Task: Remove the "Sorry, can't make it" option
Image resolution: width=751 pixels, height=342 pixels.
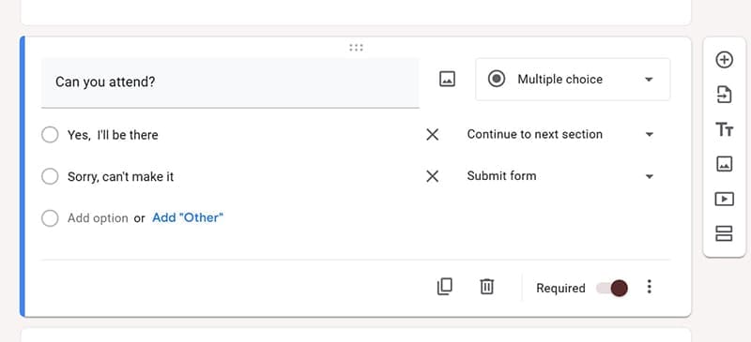Action: click(432, 176)
